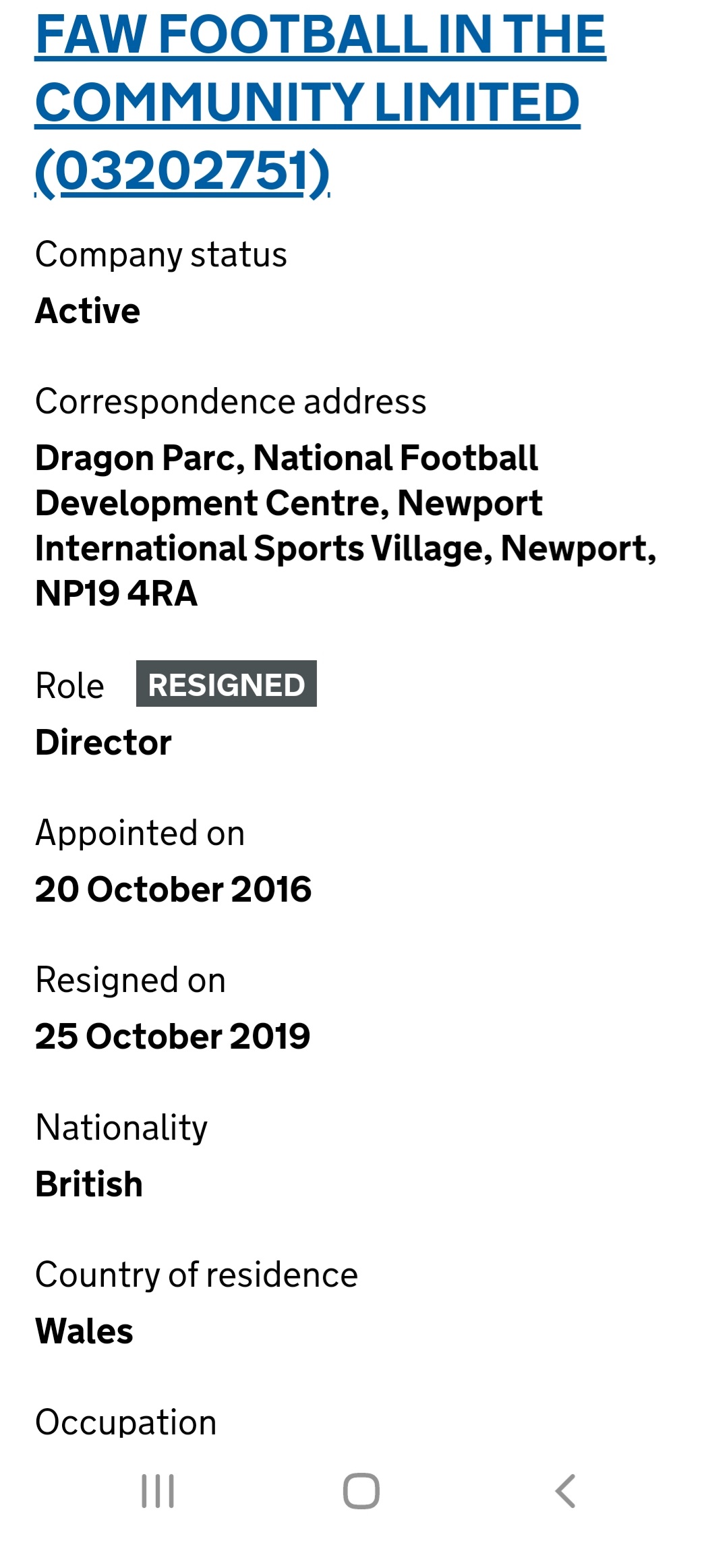Click the Role label
Screen dimensions: 727x1547
pyautogui.click(x=69, y=686)
